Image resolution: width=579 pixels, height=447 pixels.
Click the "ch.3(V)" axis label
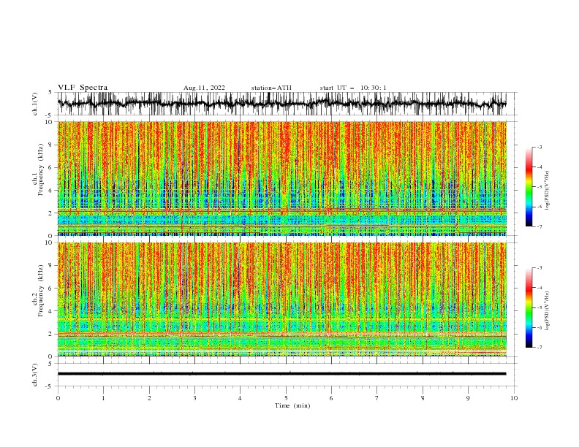pyautogui.click(x=35, y=375)
